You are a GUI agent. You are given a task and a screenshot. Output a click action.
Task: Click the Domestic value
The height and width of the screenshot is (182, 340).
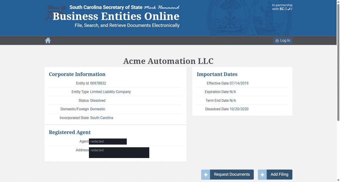(98, 109)
